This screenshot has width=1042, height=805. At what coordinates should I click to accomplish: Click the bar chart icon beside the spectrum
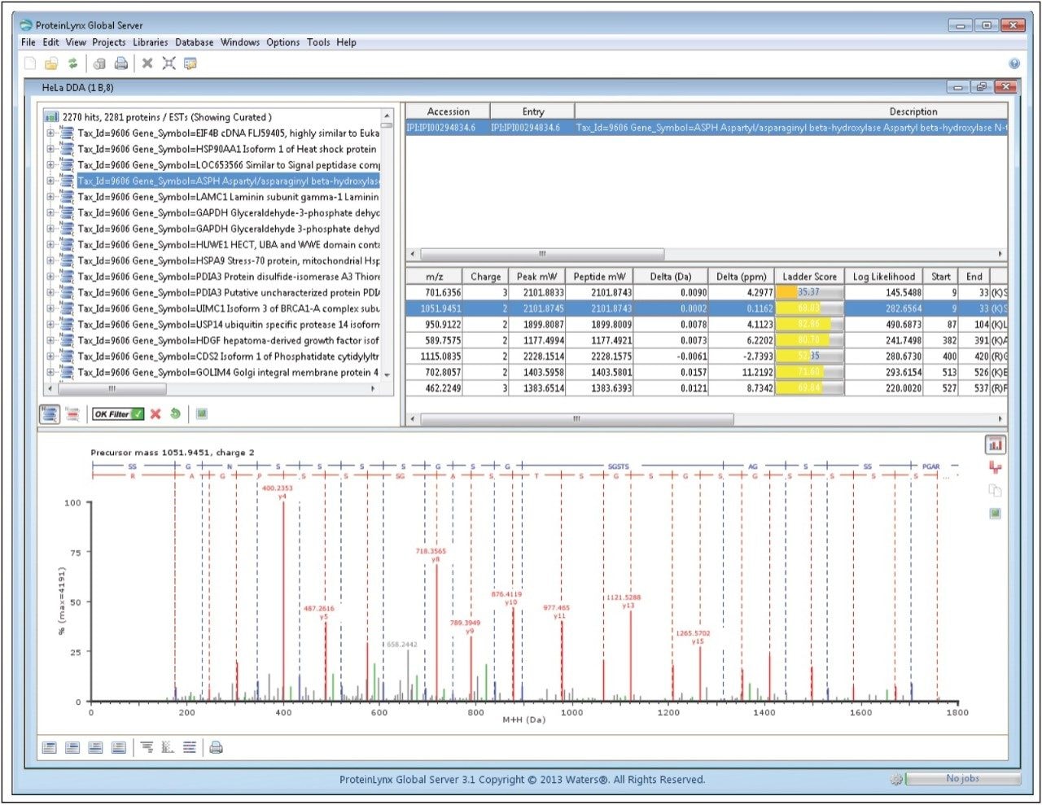pyautogui.click(x=995, y=445)
